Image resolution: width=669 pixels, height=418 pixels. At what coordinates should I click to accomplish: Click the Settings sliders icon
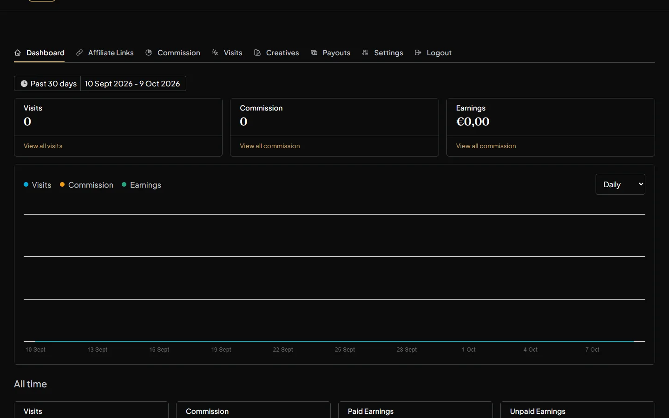[365, 53]
